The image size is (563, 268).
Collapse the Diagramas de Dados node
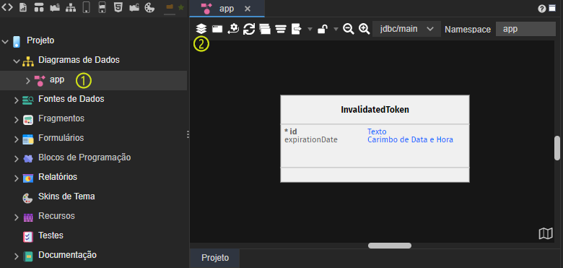(17, 61)
